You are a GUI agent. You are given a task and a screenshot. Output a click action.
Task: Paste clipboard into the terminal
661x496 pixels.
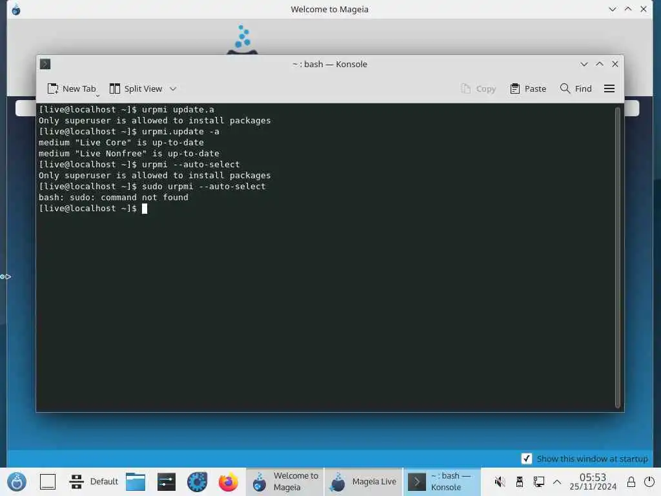coord(528,88)
